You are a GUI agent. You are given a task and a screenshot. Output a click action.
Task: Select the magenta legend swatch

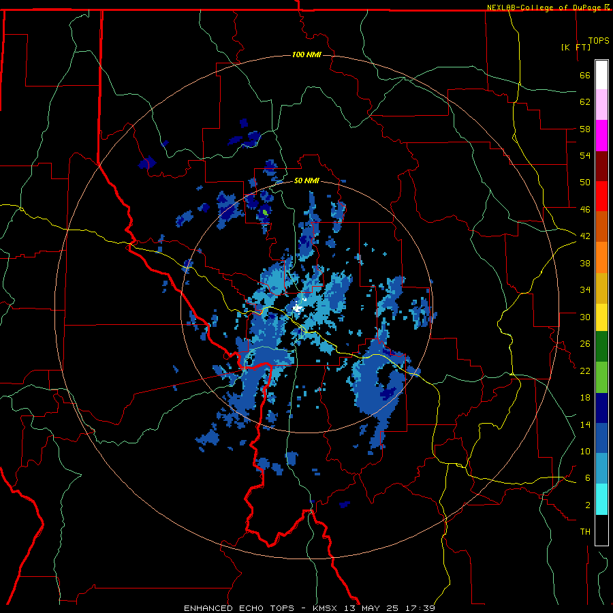601,136
